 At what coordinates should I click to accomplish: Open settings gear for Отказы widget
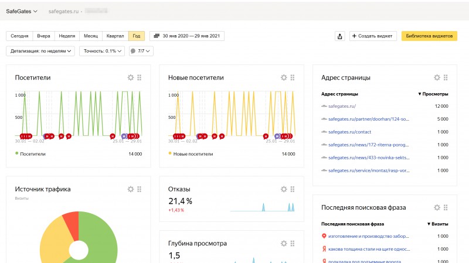284,189
